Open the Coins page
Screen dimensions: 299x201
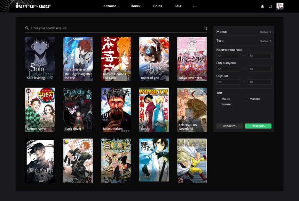pos(158,6)
